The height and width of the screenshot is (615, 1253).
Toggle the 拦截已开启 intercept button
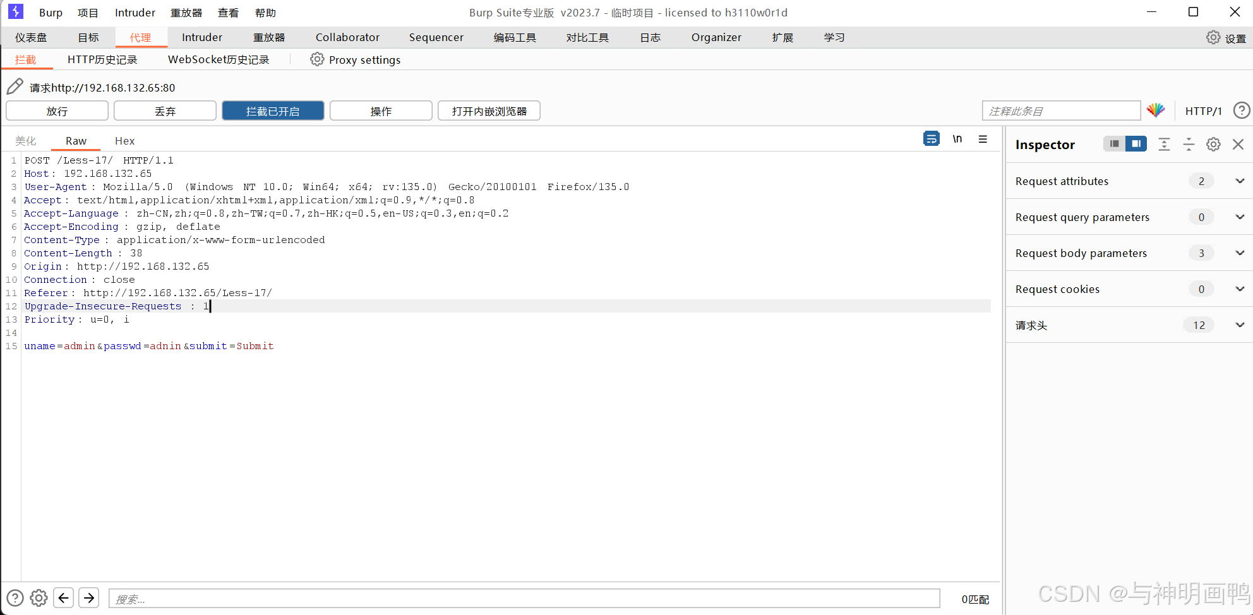point(273,111)
